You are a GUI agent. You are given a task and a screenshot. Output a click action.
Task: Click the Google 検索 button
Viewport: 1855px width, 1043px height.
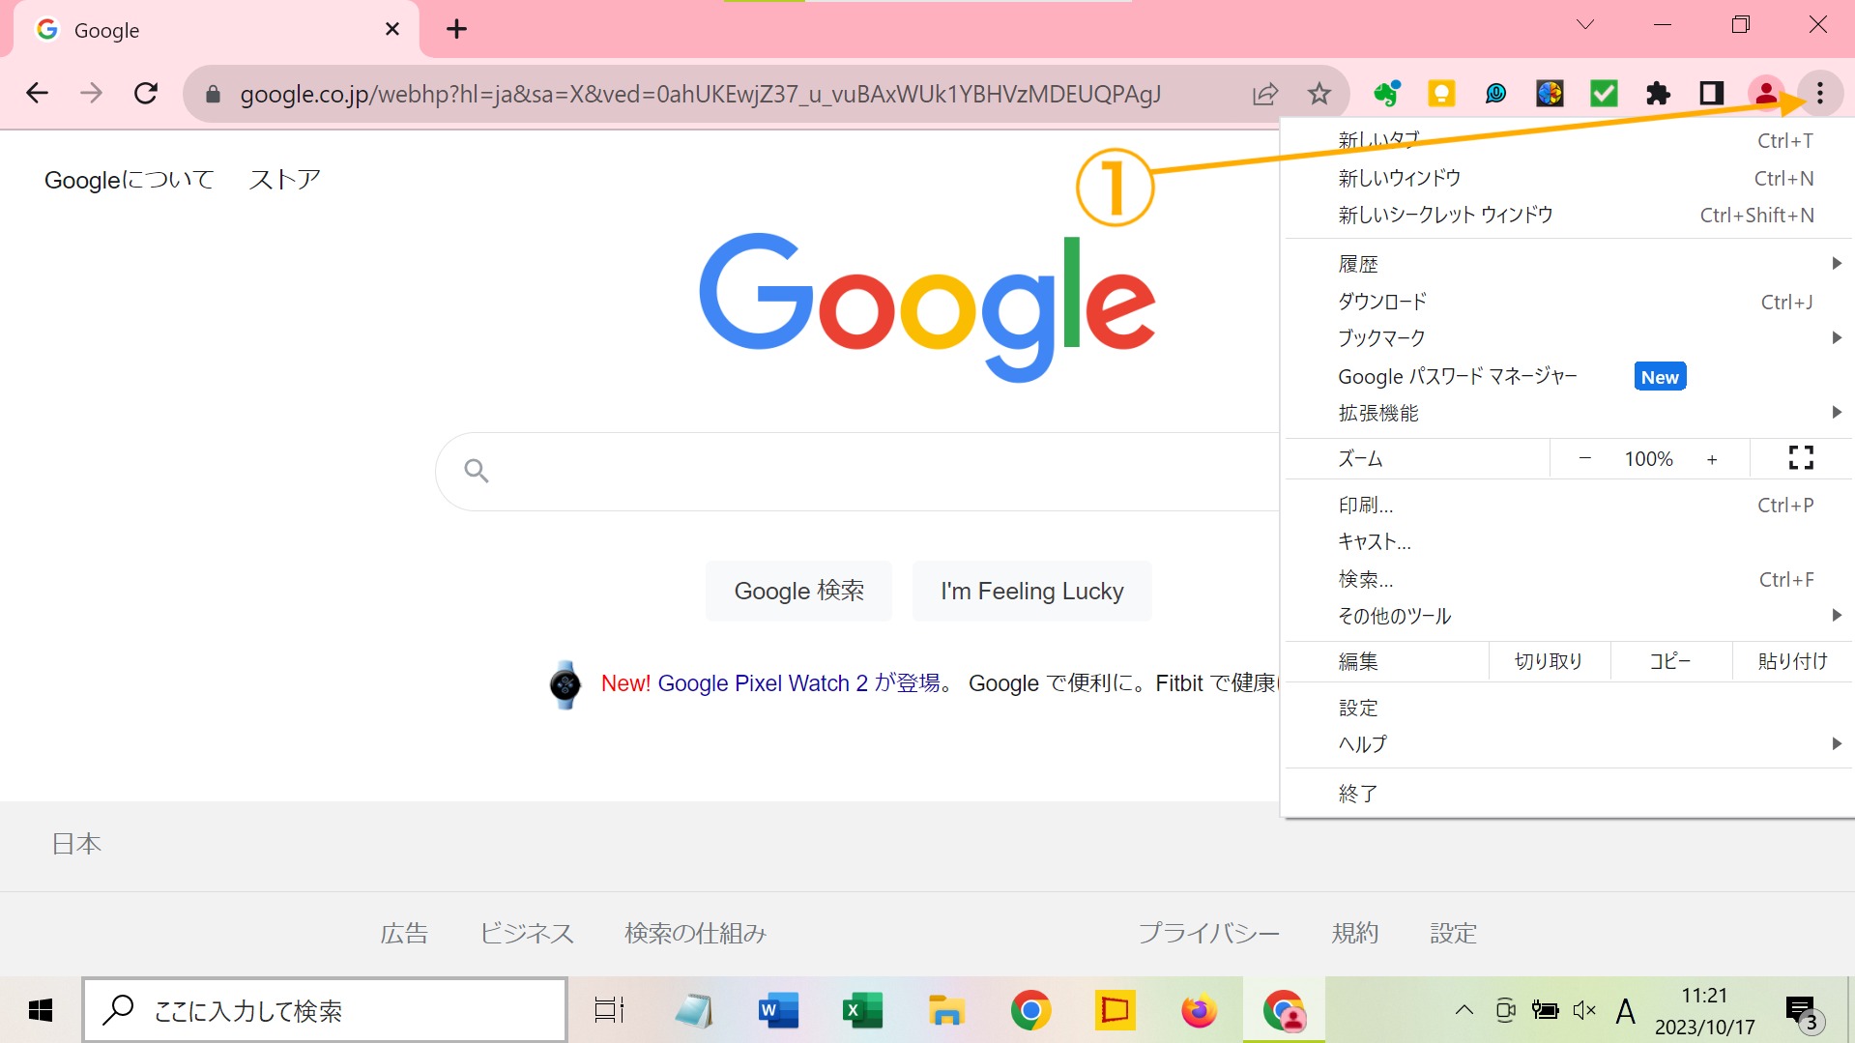click(798, 591)
